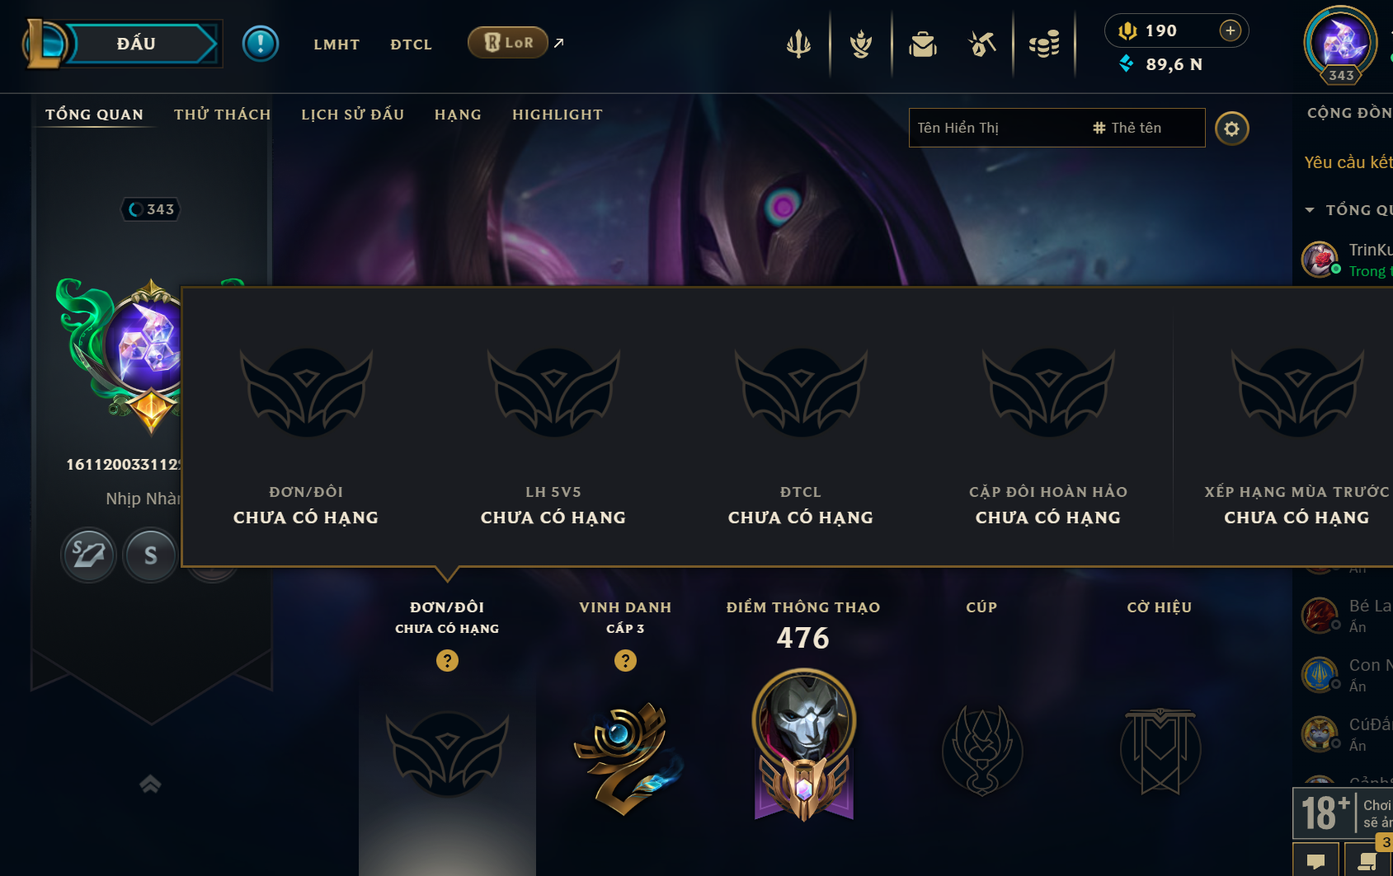Collapse profile banner with up chevron
The width and height of the screenshot is (1393, 876).
(x=150, y=784)
